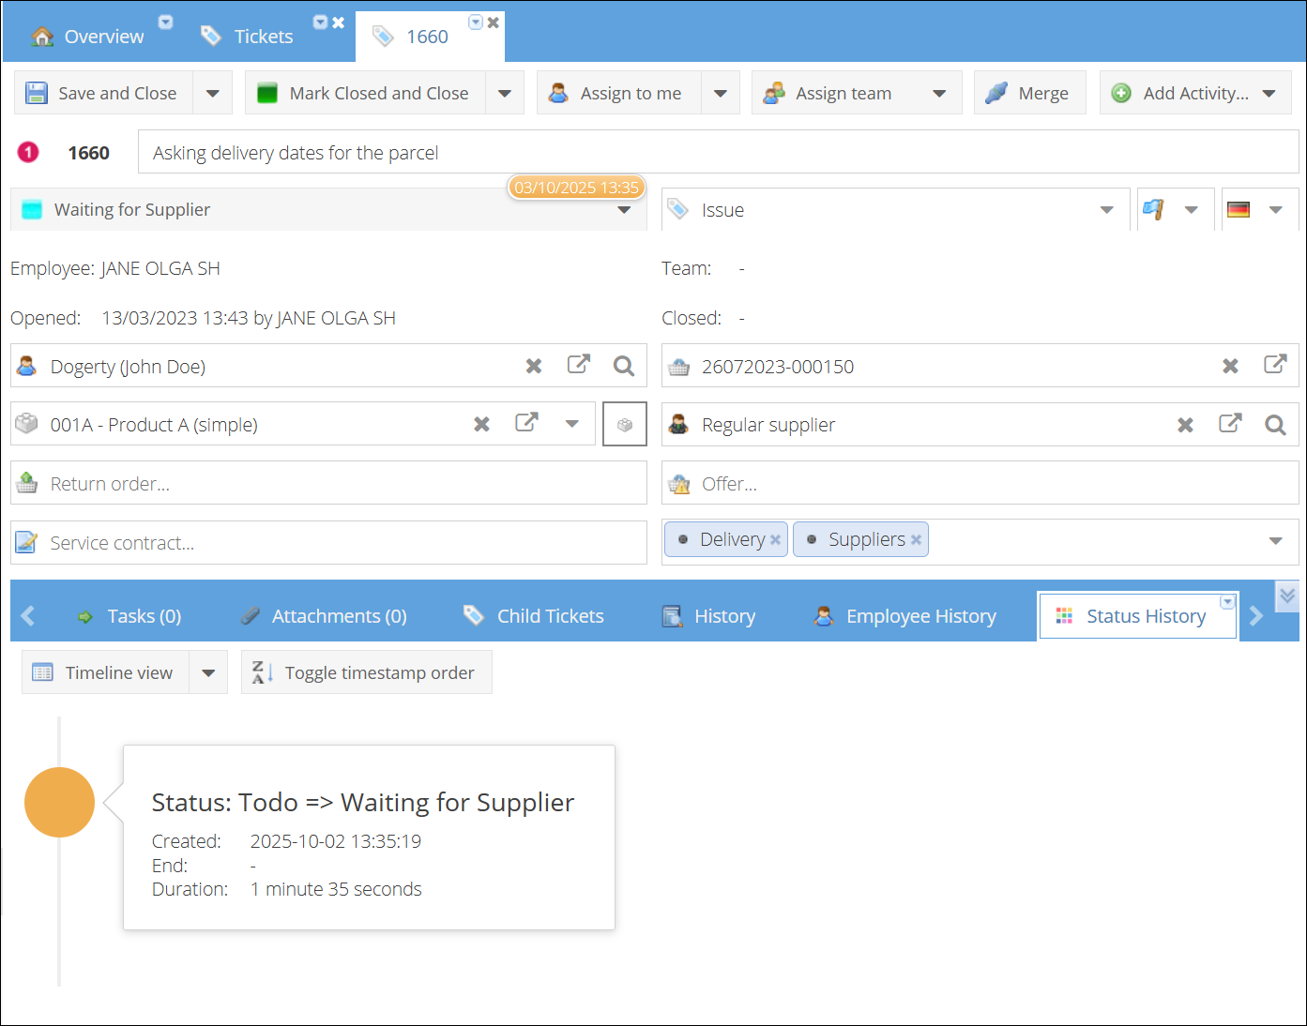Screen dimensions: 1307x1026
Task: Toggle timestamp order
Action: click(366, 672)
